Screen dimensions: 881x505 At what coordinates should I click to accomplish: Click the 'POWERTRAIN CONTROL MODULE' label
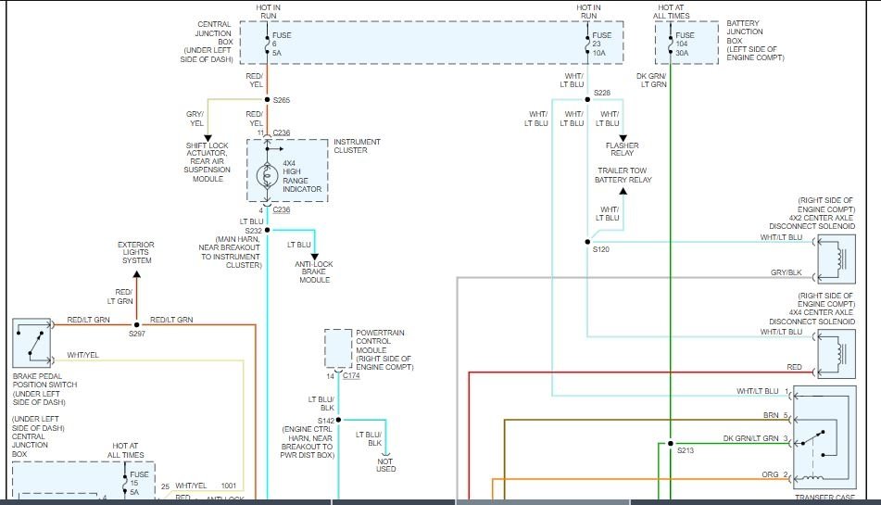[380, 341]
